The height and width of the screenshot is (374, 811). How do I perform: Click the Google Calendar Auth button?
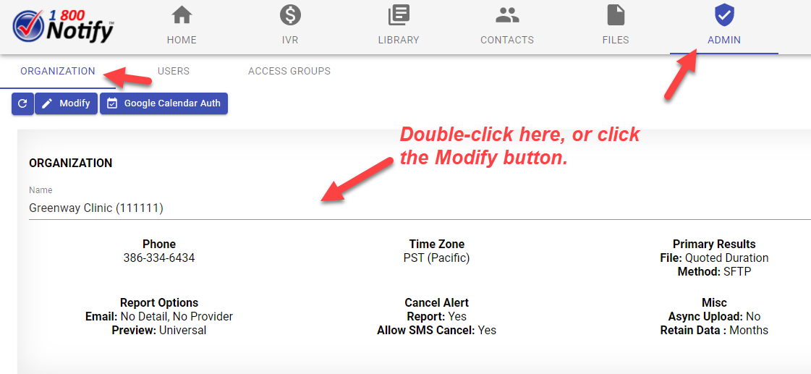coord(164,103)
